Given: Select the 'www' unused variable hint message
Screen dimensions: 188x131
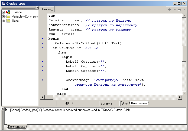Looking at the screenshot, I should click(x=70, y=110).
